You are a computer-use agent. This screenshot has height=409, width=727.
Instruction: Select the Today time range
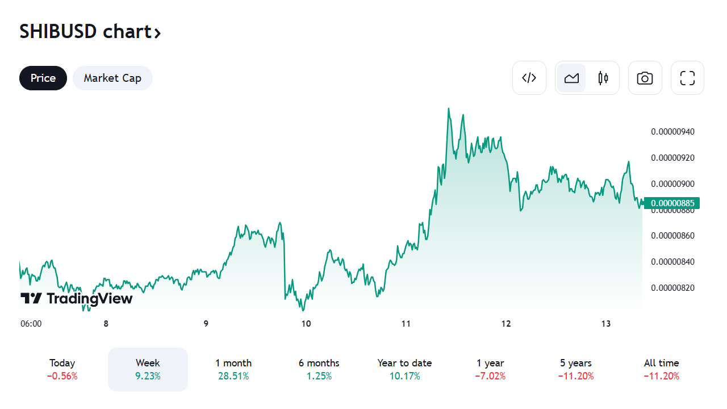(x=62, y=369)
